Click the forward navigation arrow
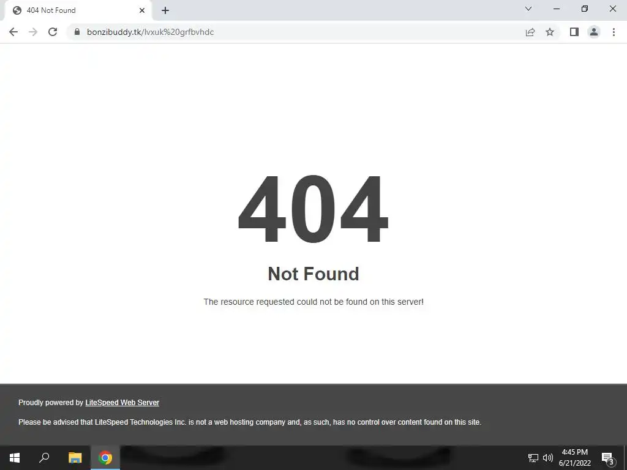Image resolution: width=627 pixels, height=470 pixels. 33,32
